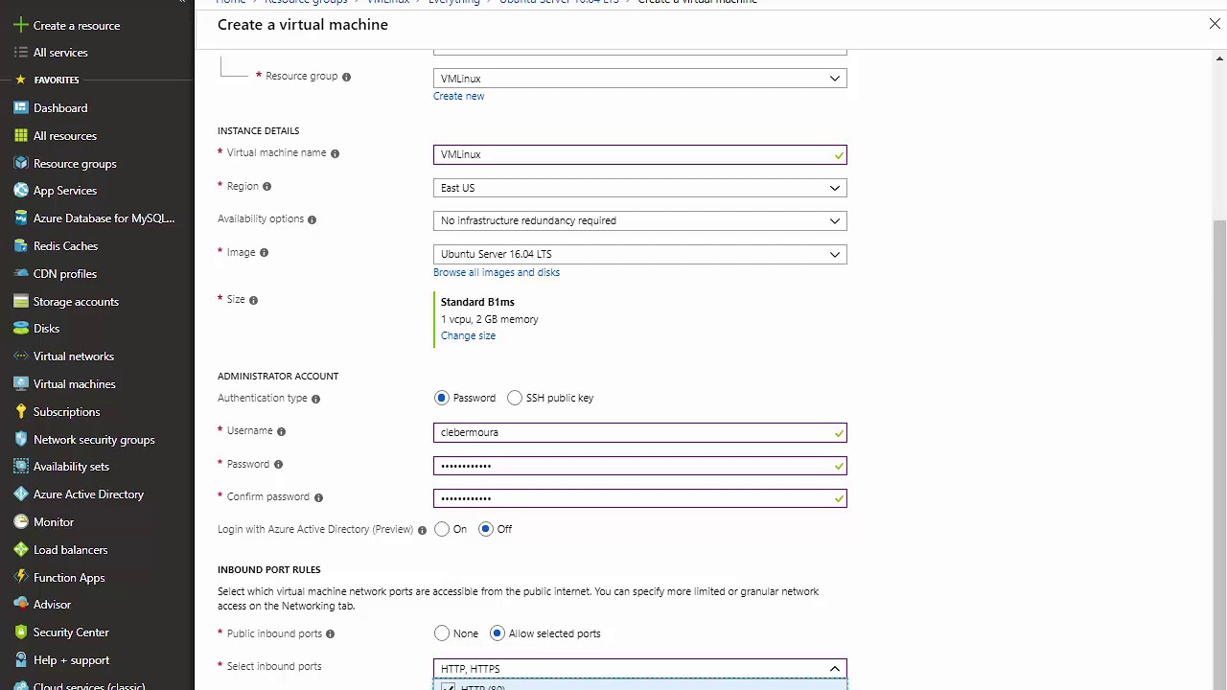Click the Favorites star icon
Viewport: 1227px width, 690px height.
(x=21, y=80)
